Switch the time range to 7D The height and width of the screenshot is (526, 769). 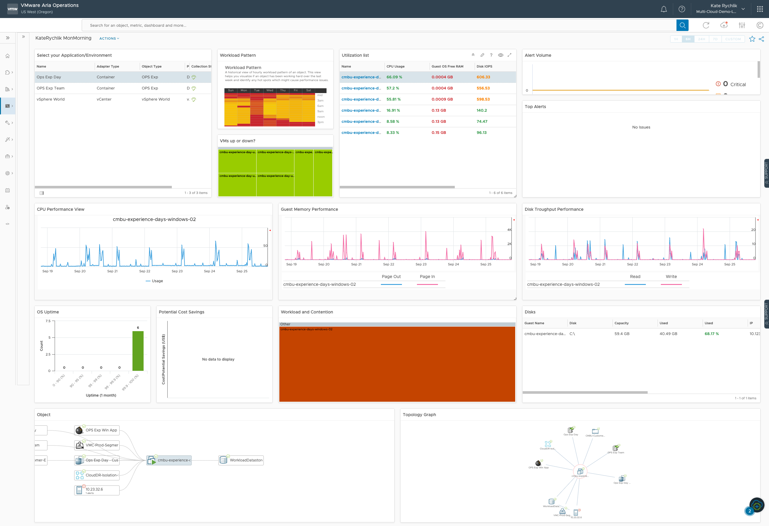coord(715,39)
